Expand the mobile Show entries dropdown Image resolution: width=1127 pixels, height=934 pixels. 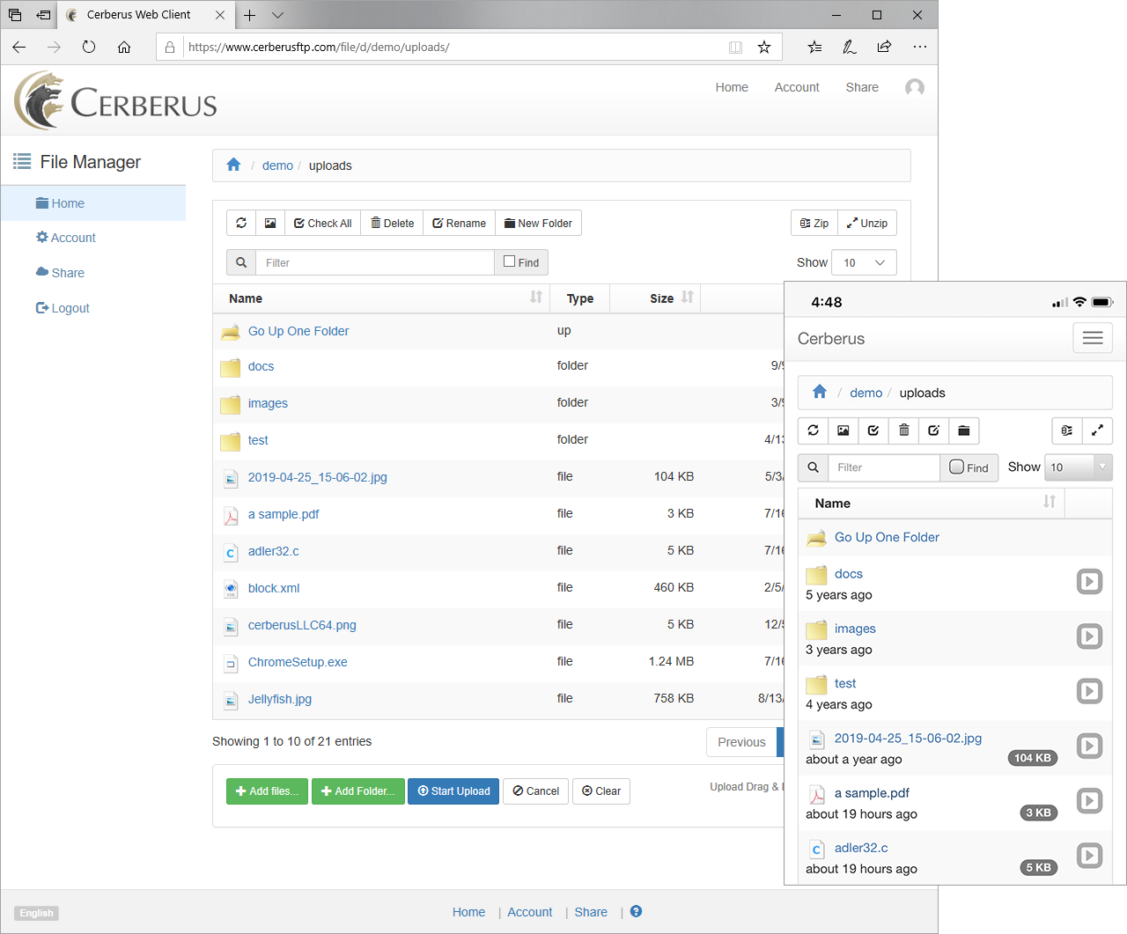[x=1078, y=467]
